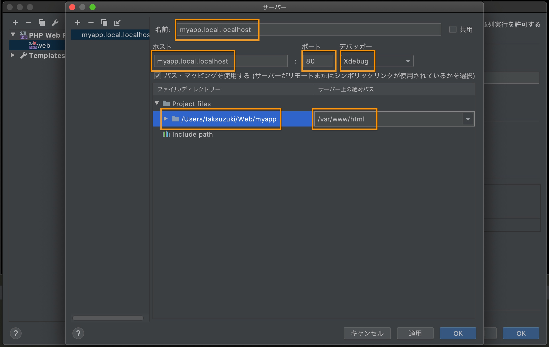Open the /var/www/html path dropdown arrow

(x=468, y=119)
